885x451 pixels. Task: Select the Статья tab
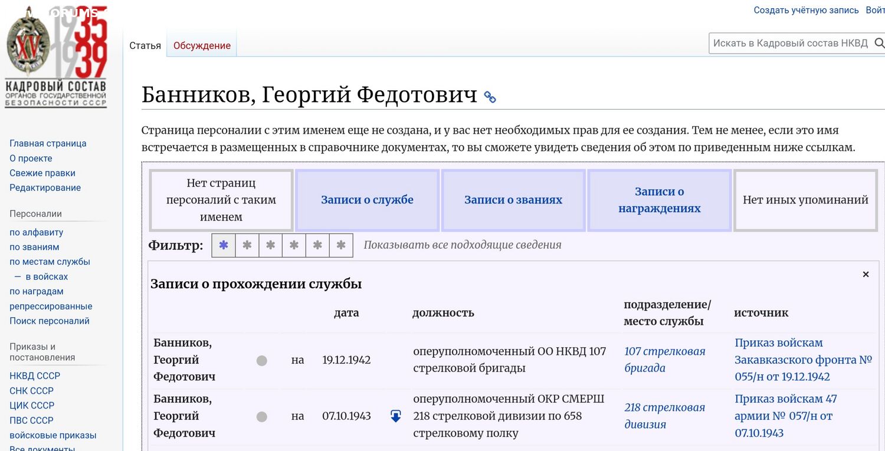145,45
